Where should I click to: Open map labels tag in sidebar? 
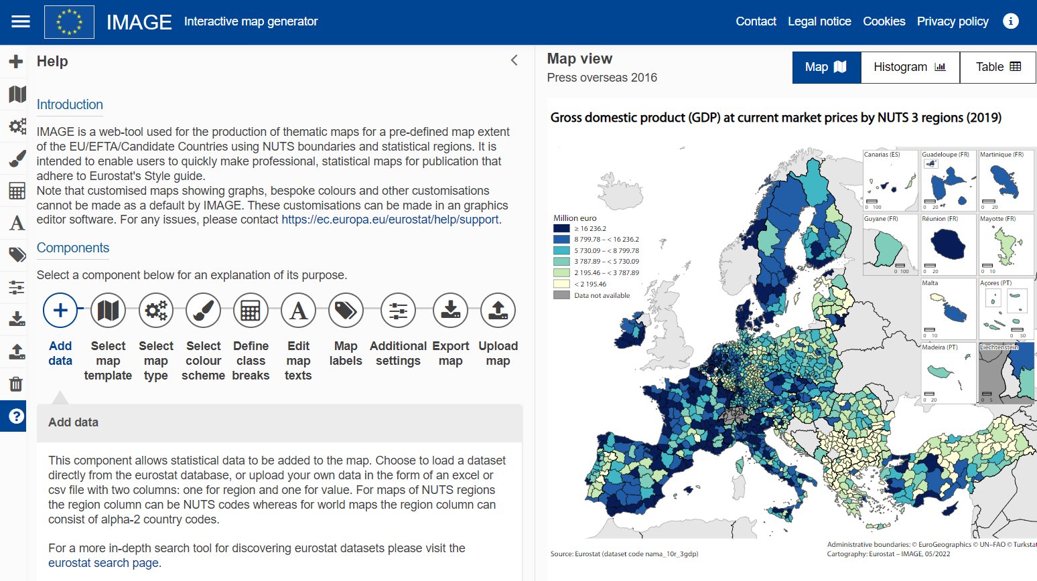17,254
